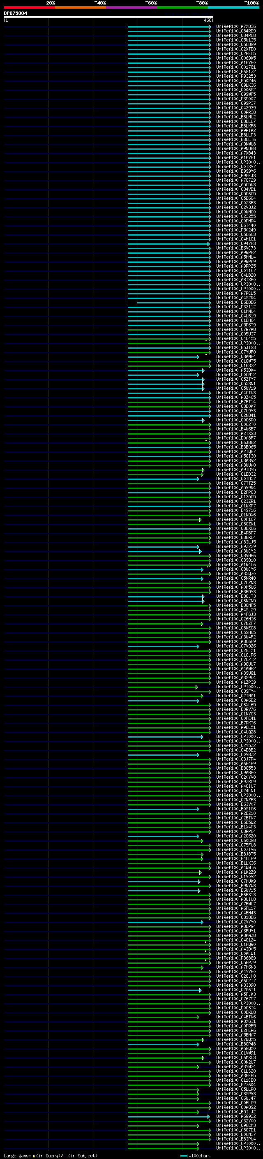
Task: Click the UniRef100_Q069K5 label
Action: pos(236,58)
